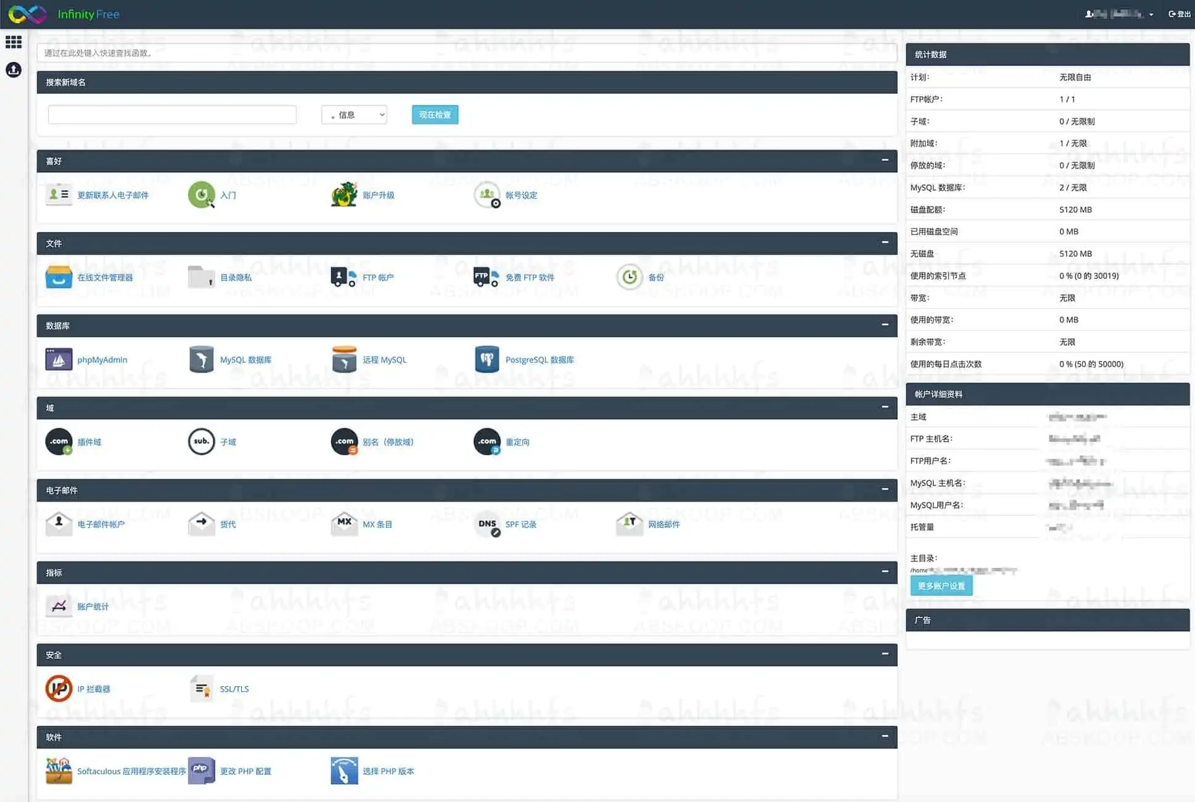Open the phpMyAdmin icon
The width and height of the screenshot is (1195, 802).
[x=59, y=360]
